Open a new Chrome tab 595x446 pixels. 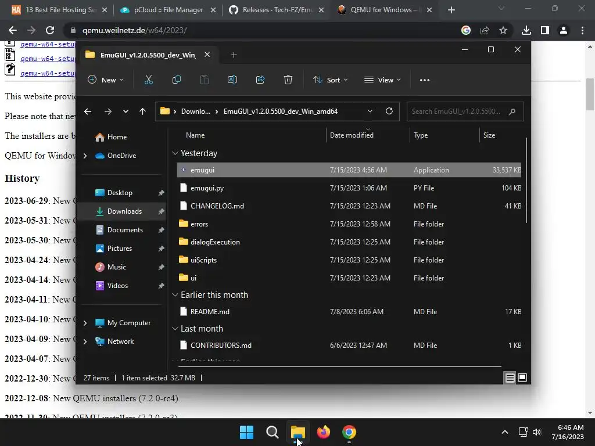pyautogui.click(x=451, y=10)
